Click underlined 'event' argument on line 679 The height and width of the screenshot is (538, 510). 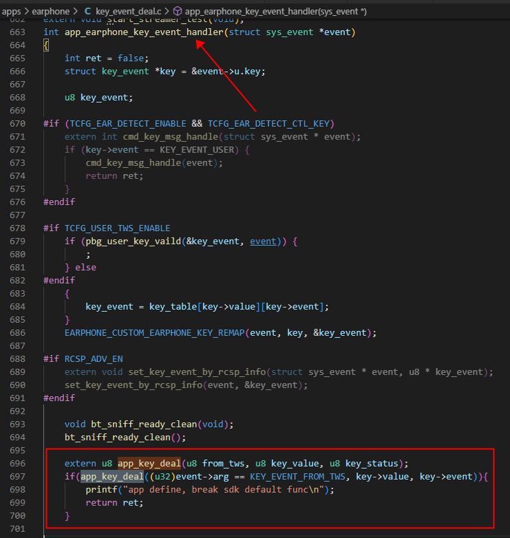point(263,241)
